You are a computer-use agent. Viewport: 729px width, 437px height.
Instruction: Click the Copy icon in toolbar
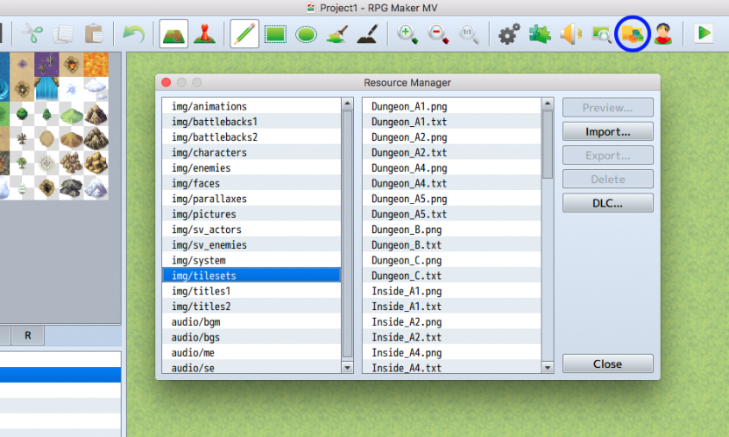[x=63, y=33]
